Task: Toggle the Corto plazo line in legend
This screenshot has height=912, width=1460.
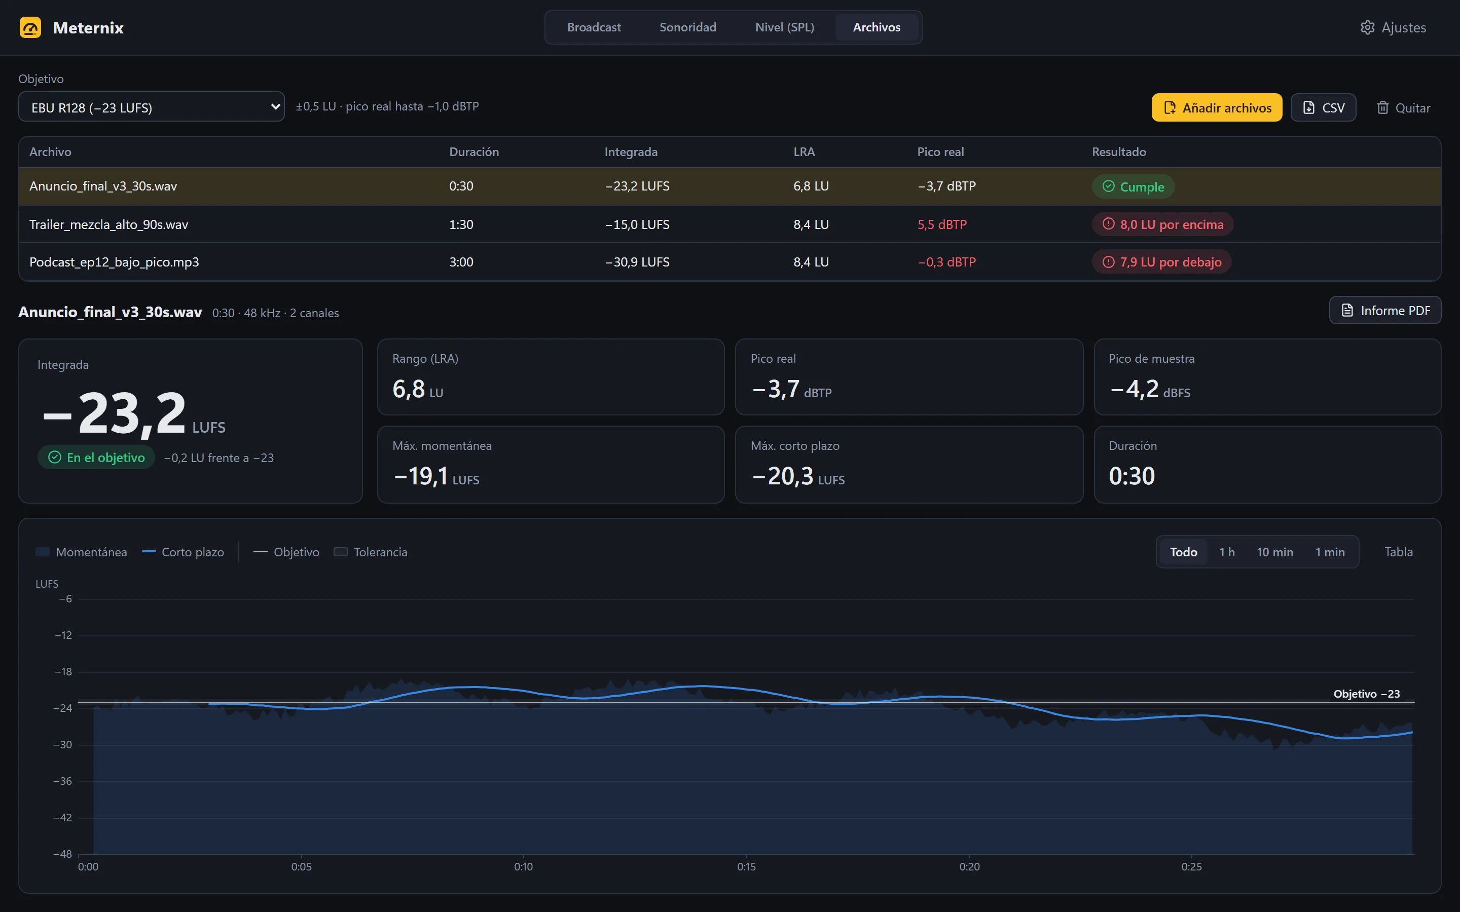Action: click(183, 552)
